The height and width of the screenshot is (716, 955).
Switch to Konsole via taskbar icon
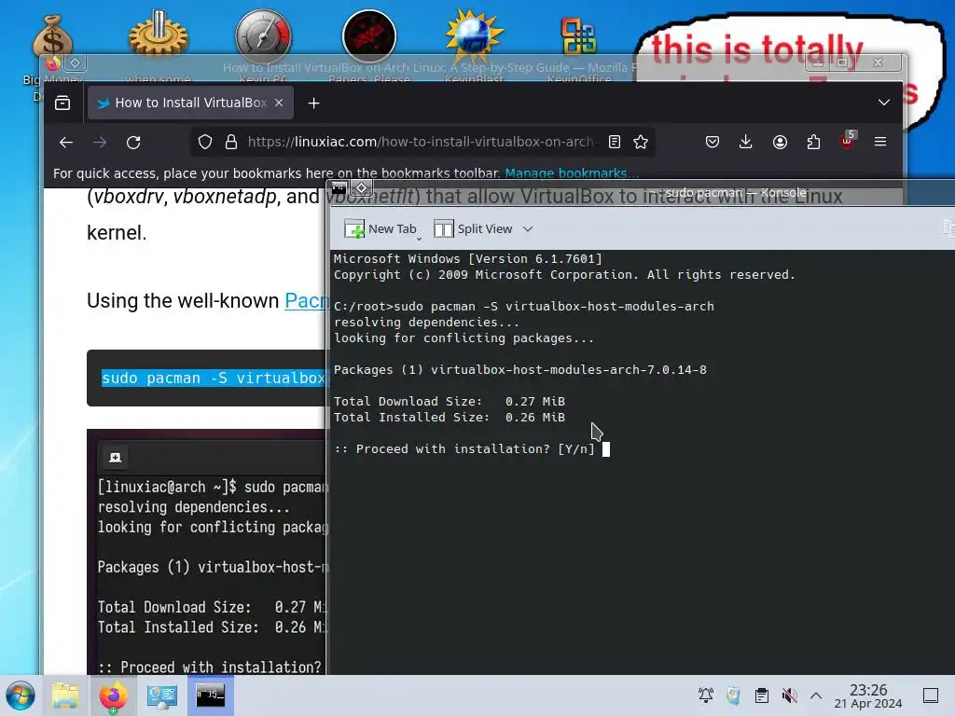(210, 695)
